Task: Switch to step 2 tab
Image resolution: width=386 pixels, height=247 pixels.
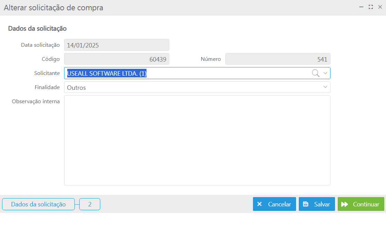Action: click(x=90, y=204)
